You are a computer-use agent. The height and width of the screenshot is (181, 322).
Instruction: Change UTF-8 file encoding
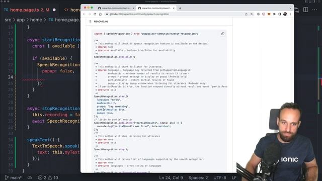(220, 177)
